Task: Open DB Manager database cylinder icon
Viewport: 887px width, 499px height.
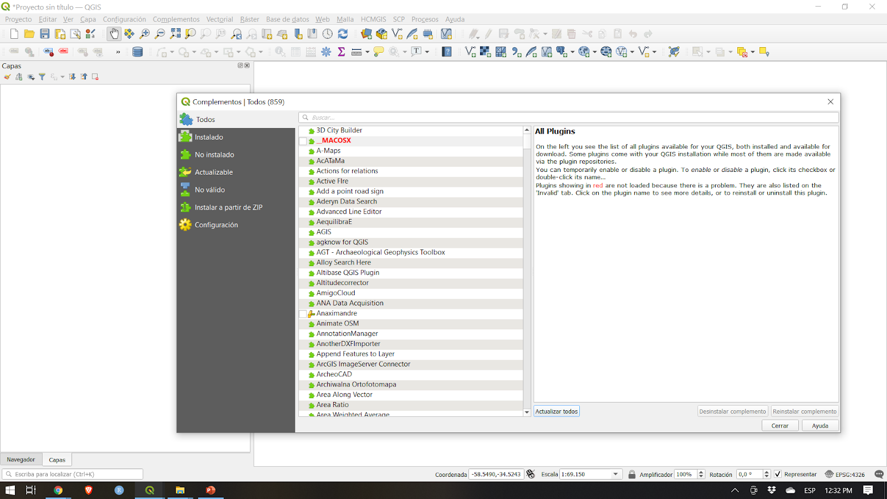Action: 137,52
